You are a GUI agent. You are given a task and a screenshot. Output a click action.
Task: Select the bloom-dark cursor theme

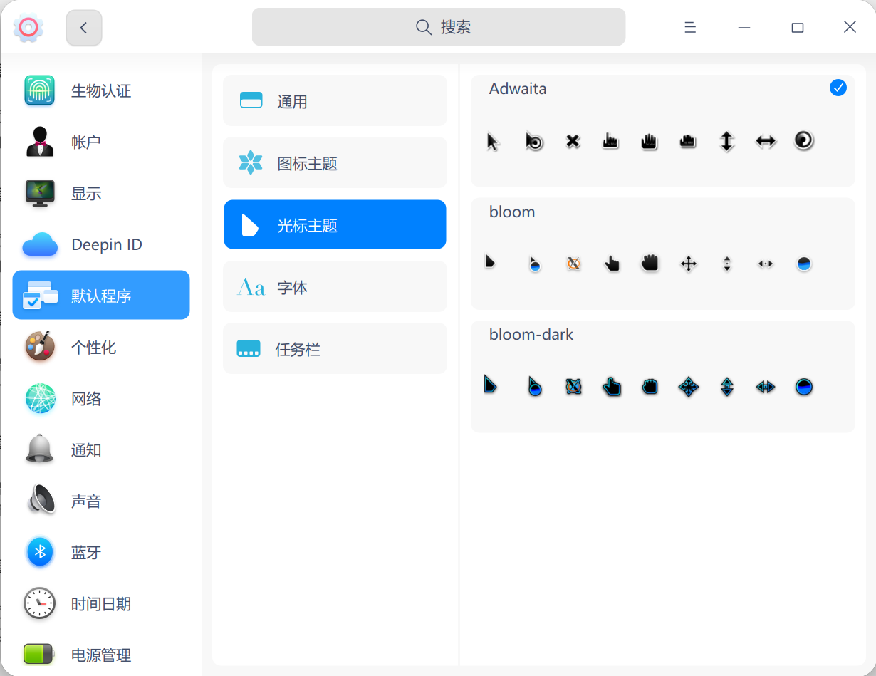(662, 376)
